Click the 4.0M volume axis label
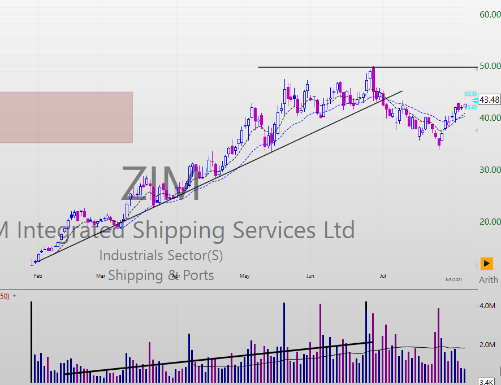The width and height of the screenshot is (501, 385). click(487, 306)
